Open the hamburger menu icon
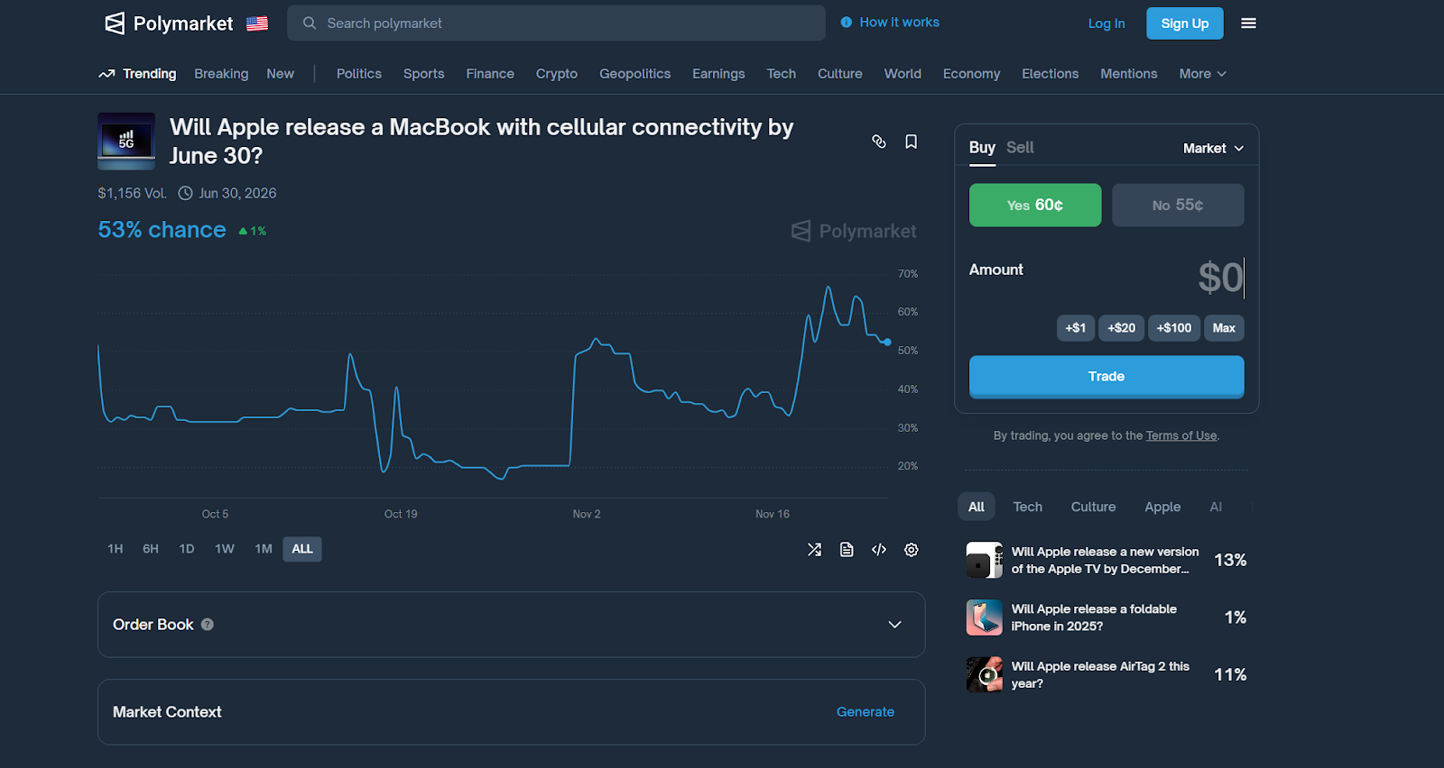 [1248, 23]
